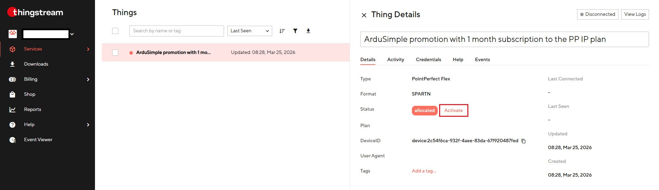Image resolution: width=659 pixels, height=190 pixels.
Task: Click the Reports chart icon
Action: point(12,110)
